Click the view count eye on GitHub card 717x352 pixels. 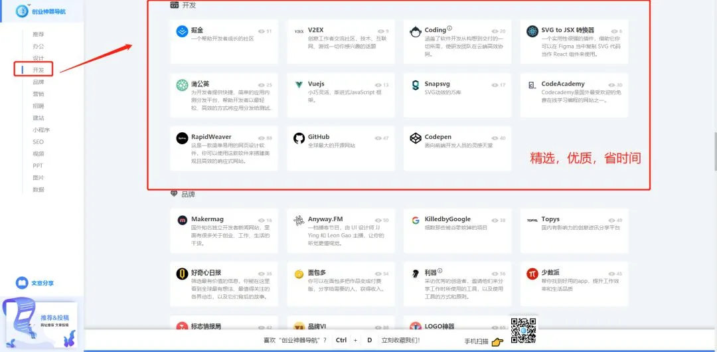[x=378, y=138]
